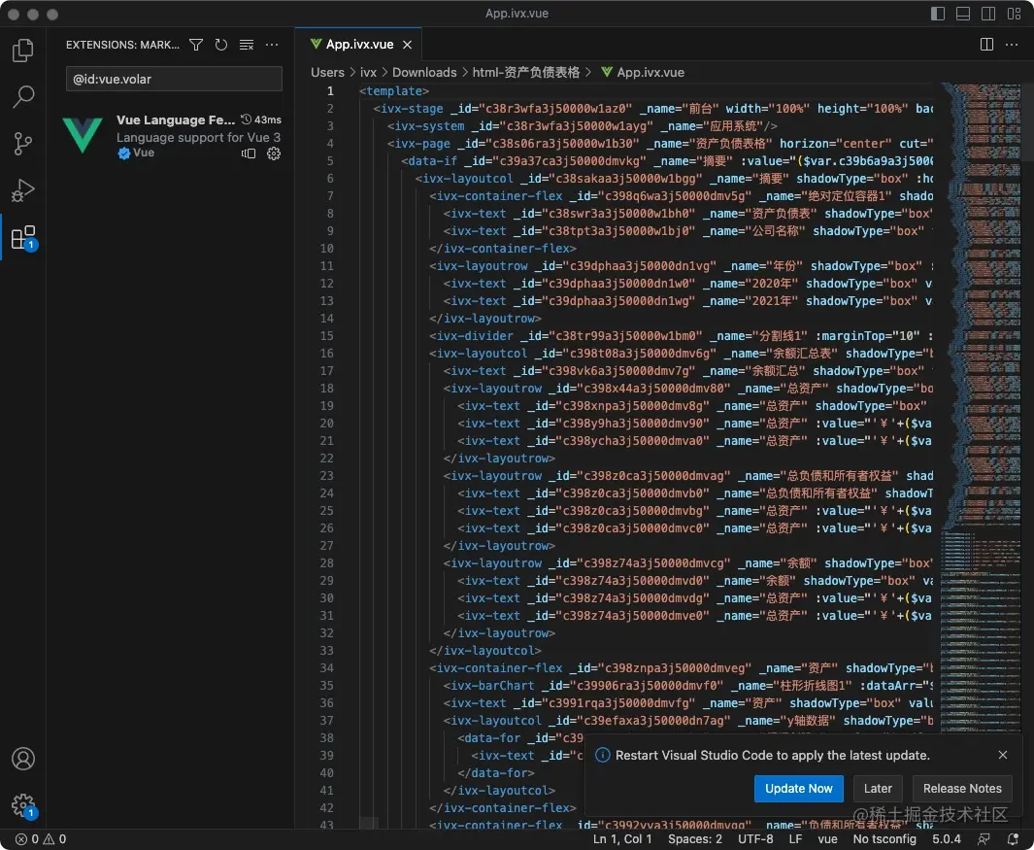The width and height of the screenshot is (1034, 850).
Task: Click the Vue logo extension thumbnail
Action: [x=83, y=135]
